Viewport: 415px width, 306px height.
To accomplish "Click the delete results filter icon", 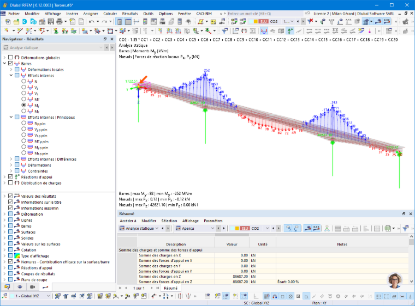I will 311,21.
